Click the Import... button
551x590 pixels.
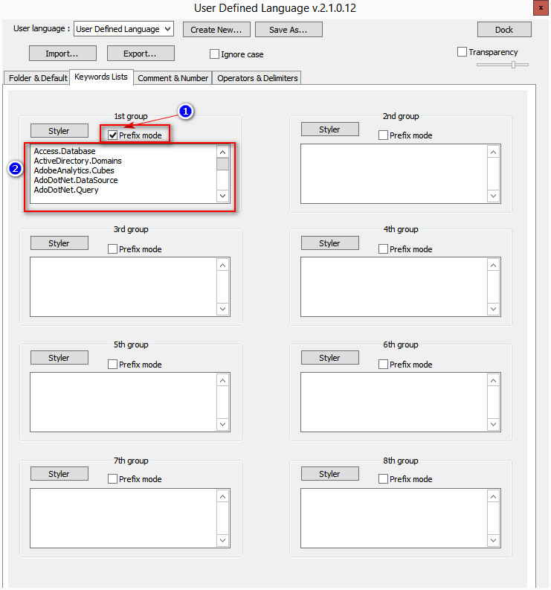(x=61, y=54)
